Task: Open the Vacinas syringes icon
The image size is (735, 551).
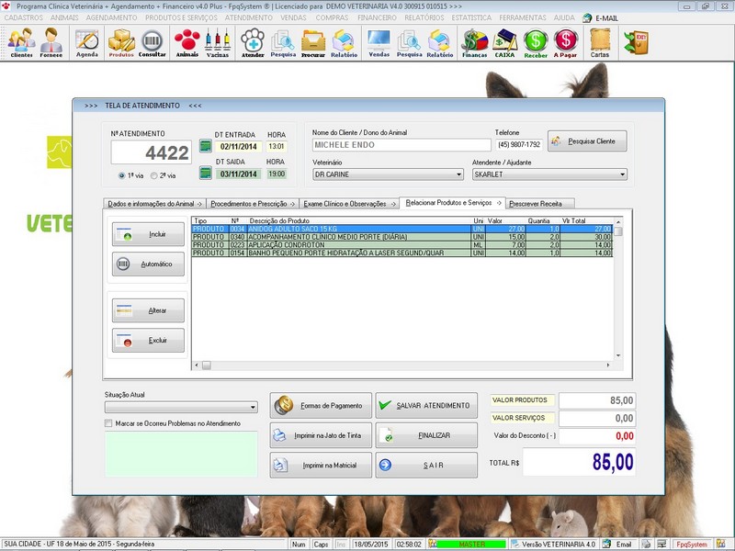Action: click(x=218, y=42)
